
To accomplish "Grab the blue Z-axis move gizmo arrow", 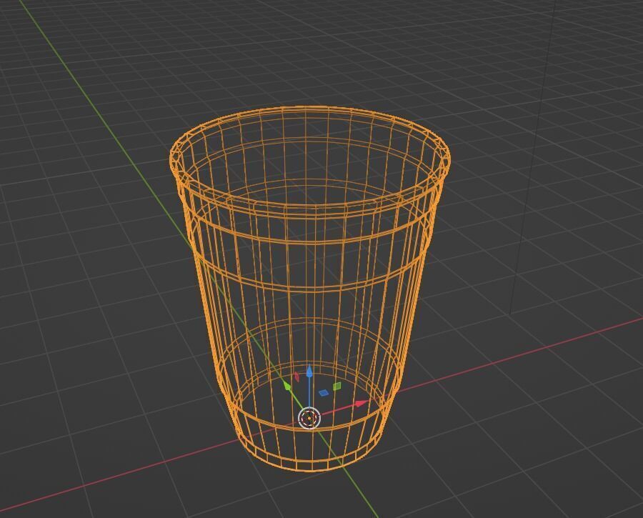I will (x=309, y=372).
